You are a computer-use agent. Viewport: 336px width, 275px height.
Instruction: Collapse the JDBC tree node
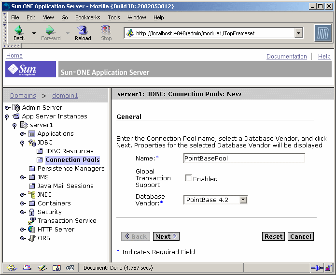tap(22, 143)
